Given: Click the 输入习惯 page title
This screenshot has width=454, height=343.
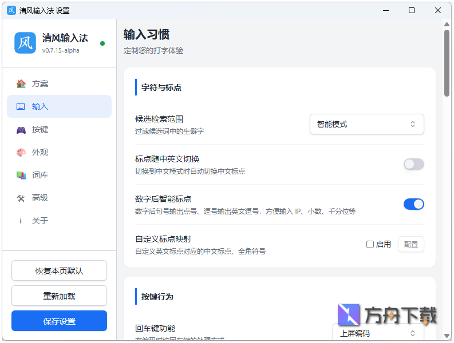Looking at the screenshot, I should 147,34.
